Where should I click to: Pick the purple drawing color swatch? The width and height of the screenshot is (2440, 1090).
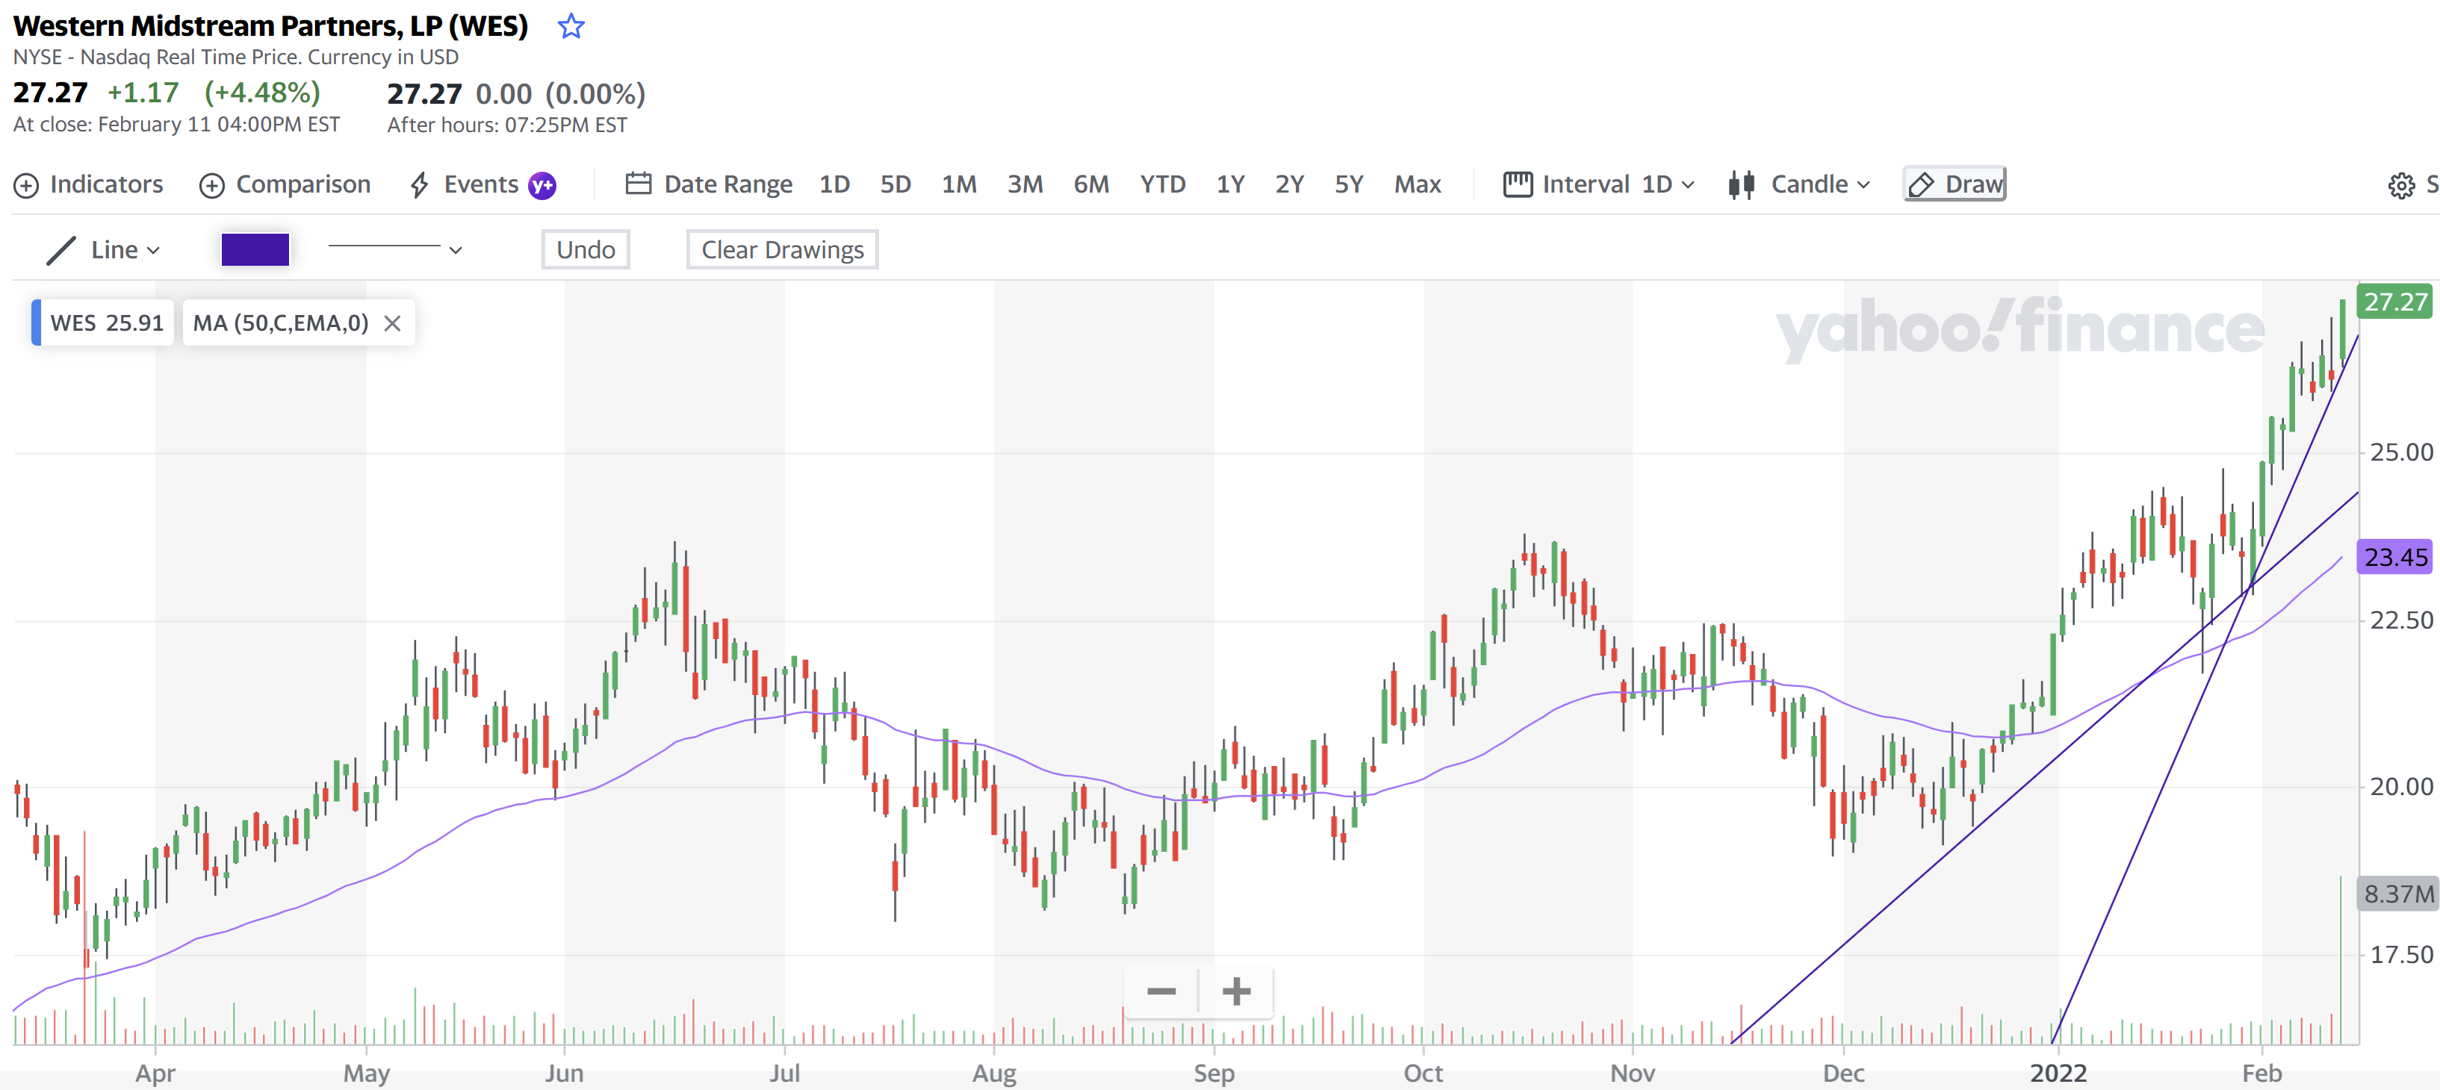click(x=255, y=250)
